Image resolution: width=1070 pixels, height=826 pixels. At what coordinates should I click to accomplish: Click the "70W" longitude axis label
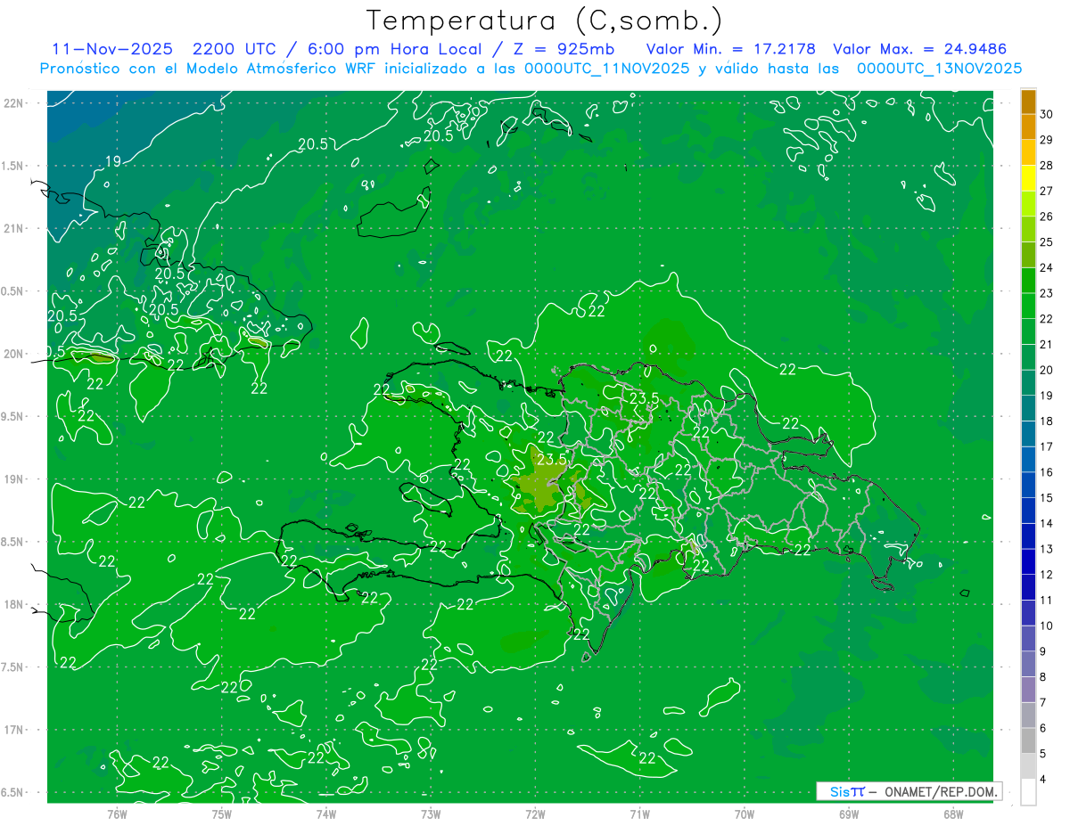click(745, 814)
